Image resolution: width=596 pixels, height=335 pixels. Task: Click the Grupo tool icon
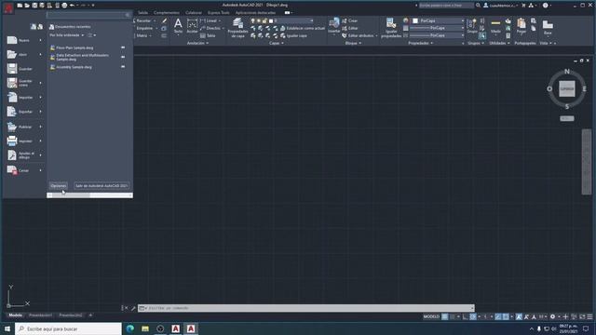(x=472, y=26)
